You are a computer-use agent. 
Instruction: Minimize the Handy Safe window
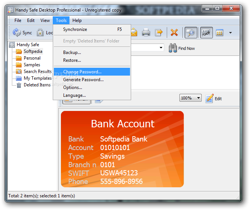pos(207,8)
